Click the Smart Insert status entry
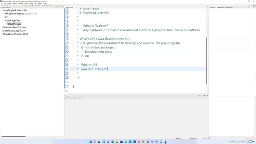This screenshot has height=144, width=256. pos(193,138)
